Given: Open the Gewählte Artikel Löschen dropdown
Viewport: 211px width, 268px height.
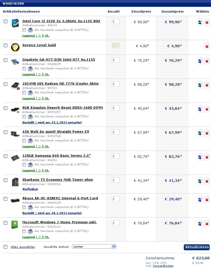Looking at the screenshot, I should 94,246.
